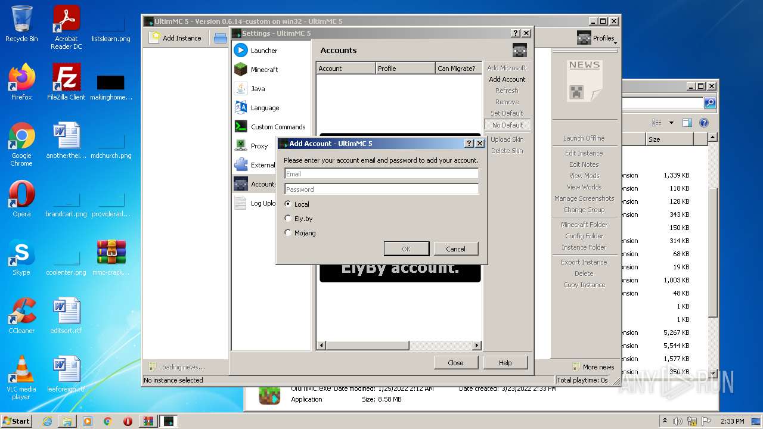Open the Language settings page

pyautogui.click(x=265, y=108)
